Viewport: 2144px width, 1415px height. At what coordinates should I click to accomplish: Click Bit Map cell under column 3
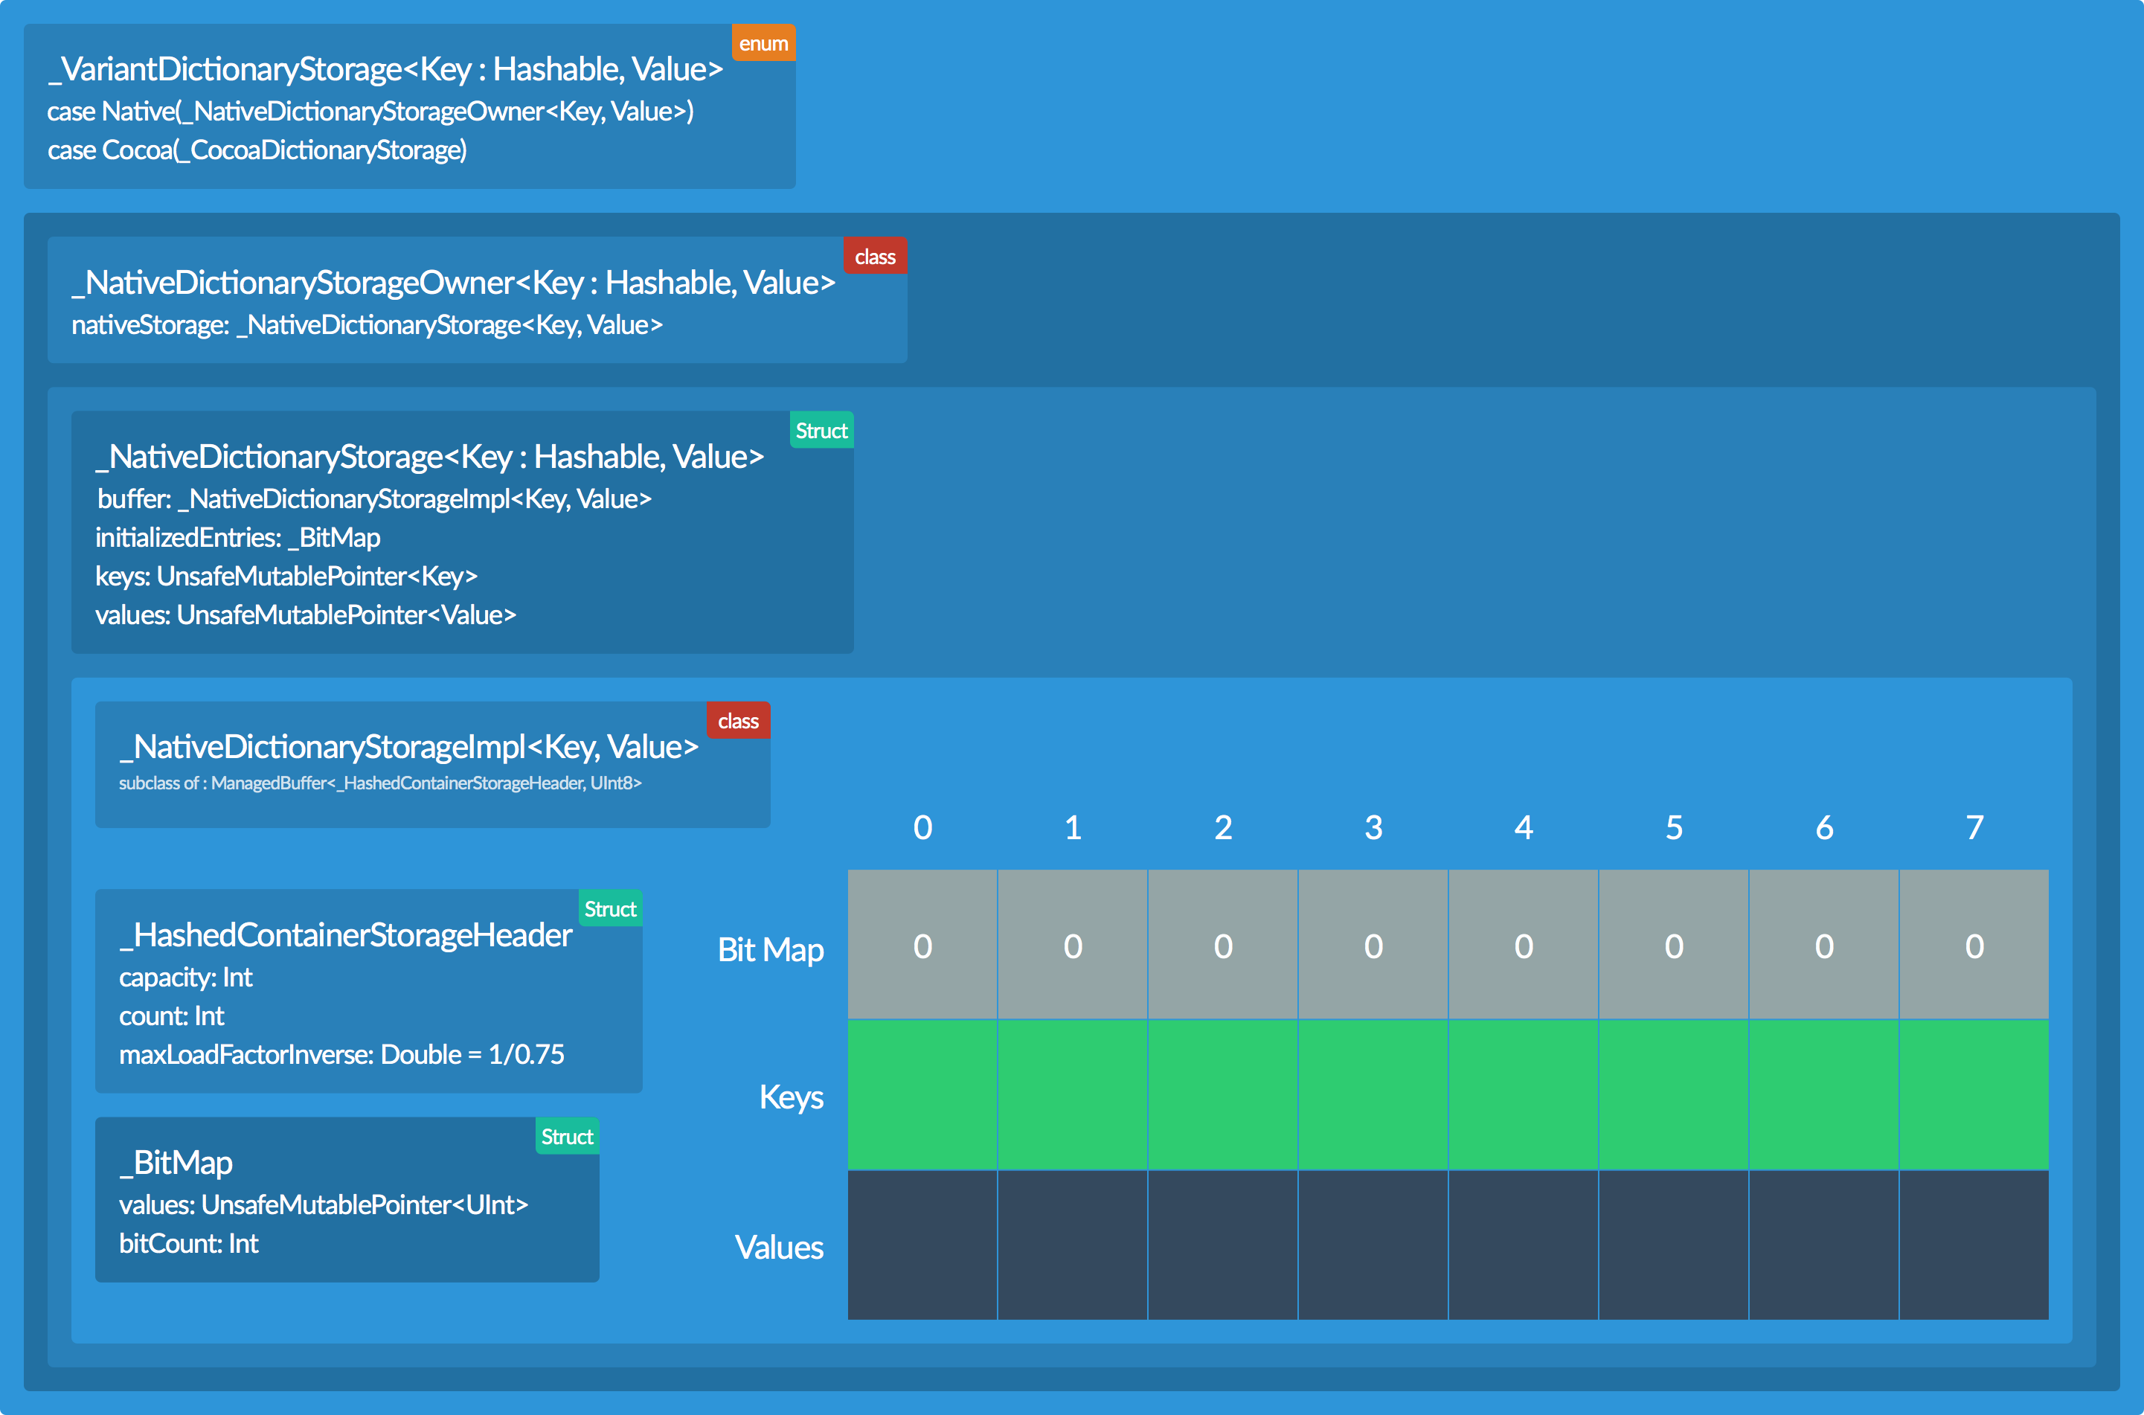coord(1373,945)
